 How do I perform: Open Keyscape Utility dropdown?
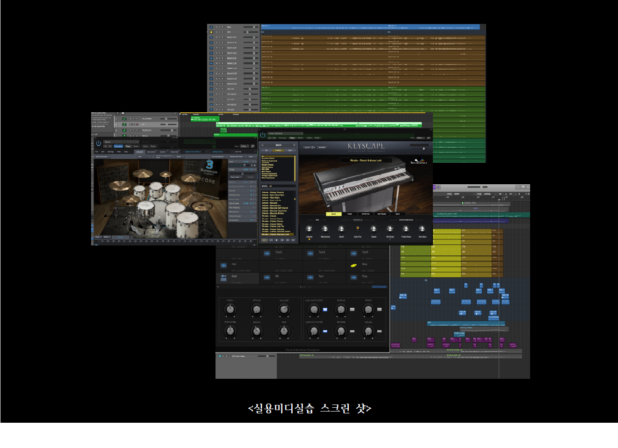tap(309, 147)
